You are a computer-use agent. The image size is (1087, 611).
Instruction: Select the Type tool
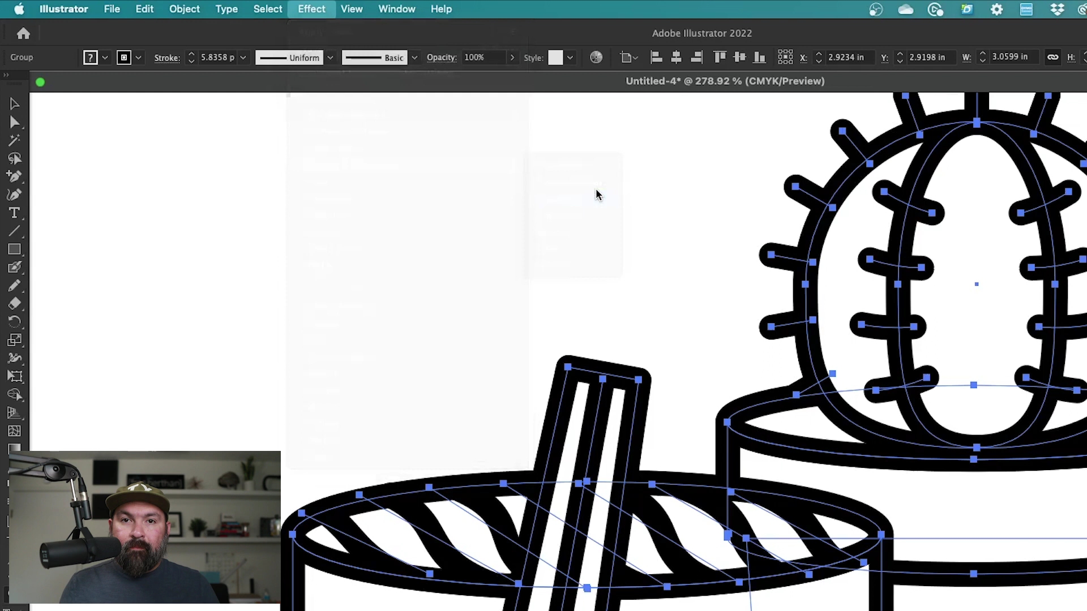[x=14, y=213]
